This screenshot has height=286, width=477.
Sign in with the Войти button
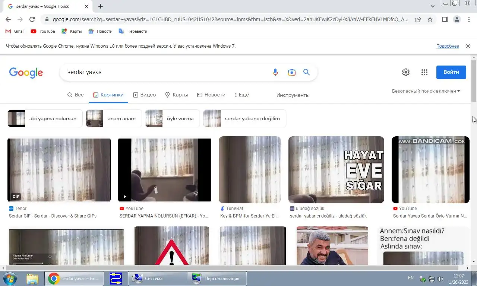click(x=451, y=72)
